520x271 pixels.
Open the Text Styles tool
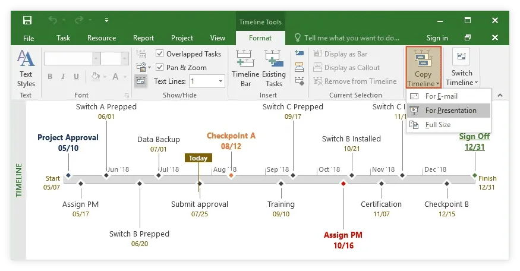pyautogui.click(x=26, y=68)
